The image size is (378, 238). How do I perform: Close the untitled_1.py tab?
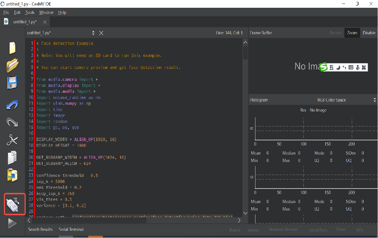coord(45,22)
